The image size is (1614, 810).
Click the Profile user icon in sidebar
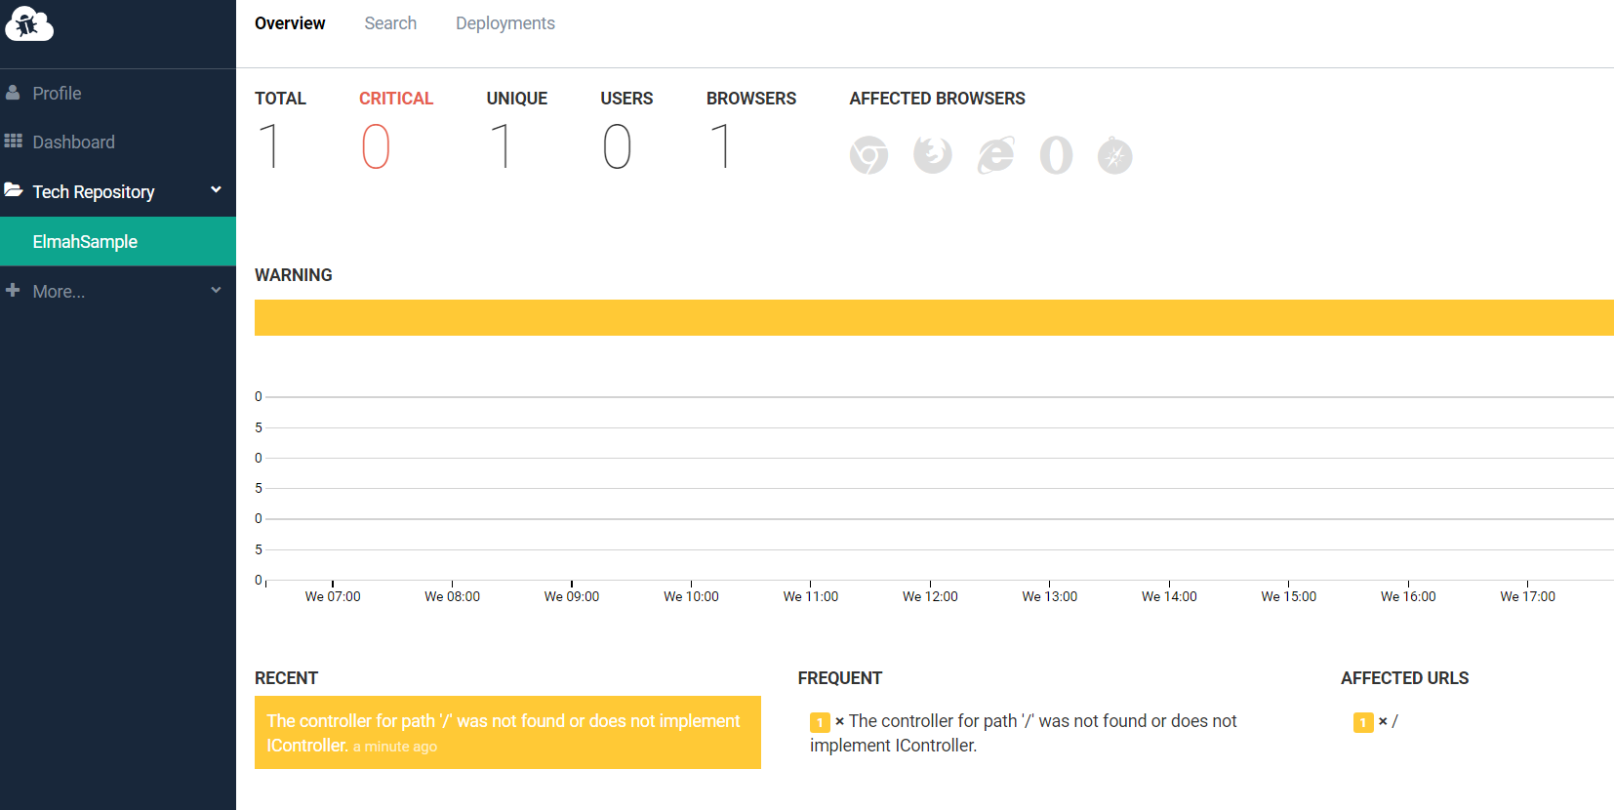coord(13,93)
